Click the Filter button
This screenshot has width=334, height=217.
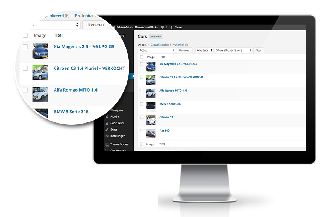click(258, 50)
